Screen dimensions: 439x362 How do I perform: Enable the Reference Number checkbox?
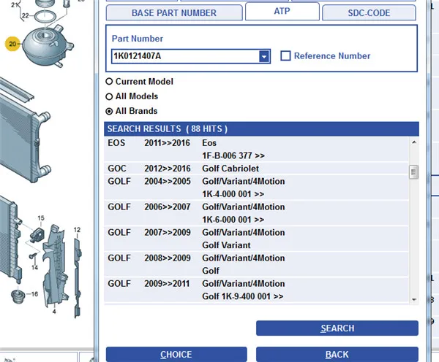tap(285, 55)
